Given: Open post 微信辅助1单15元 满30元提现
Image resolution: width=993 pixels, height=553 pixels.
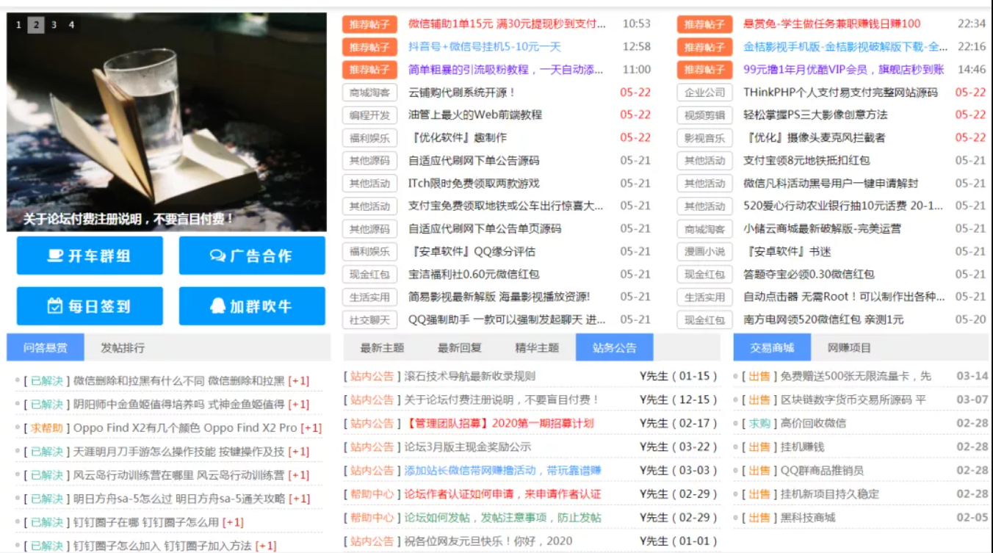Looking at the screenshot, I should 508,24.
